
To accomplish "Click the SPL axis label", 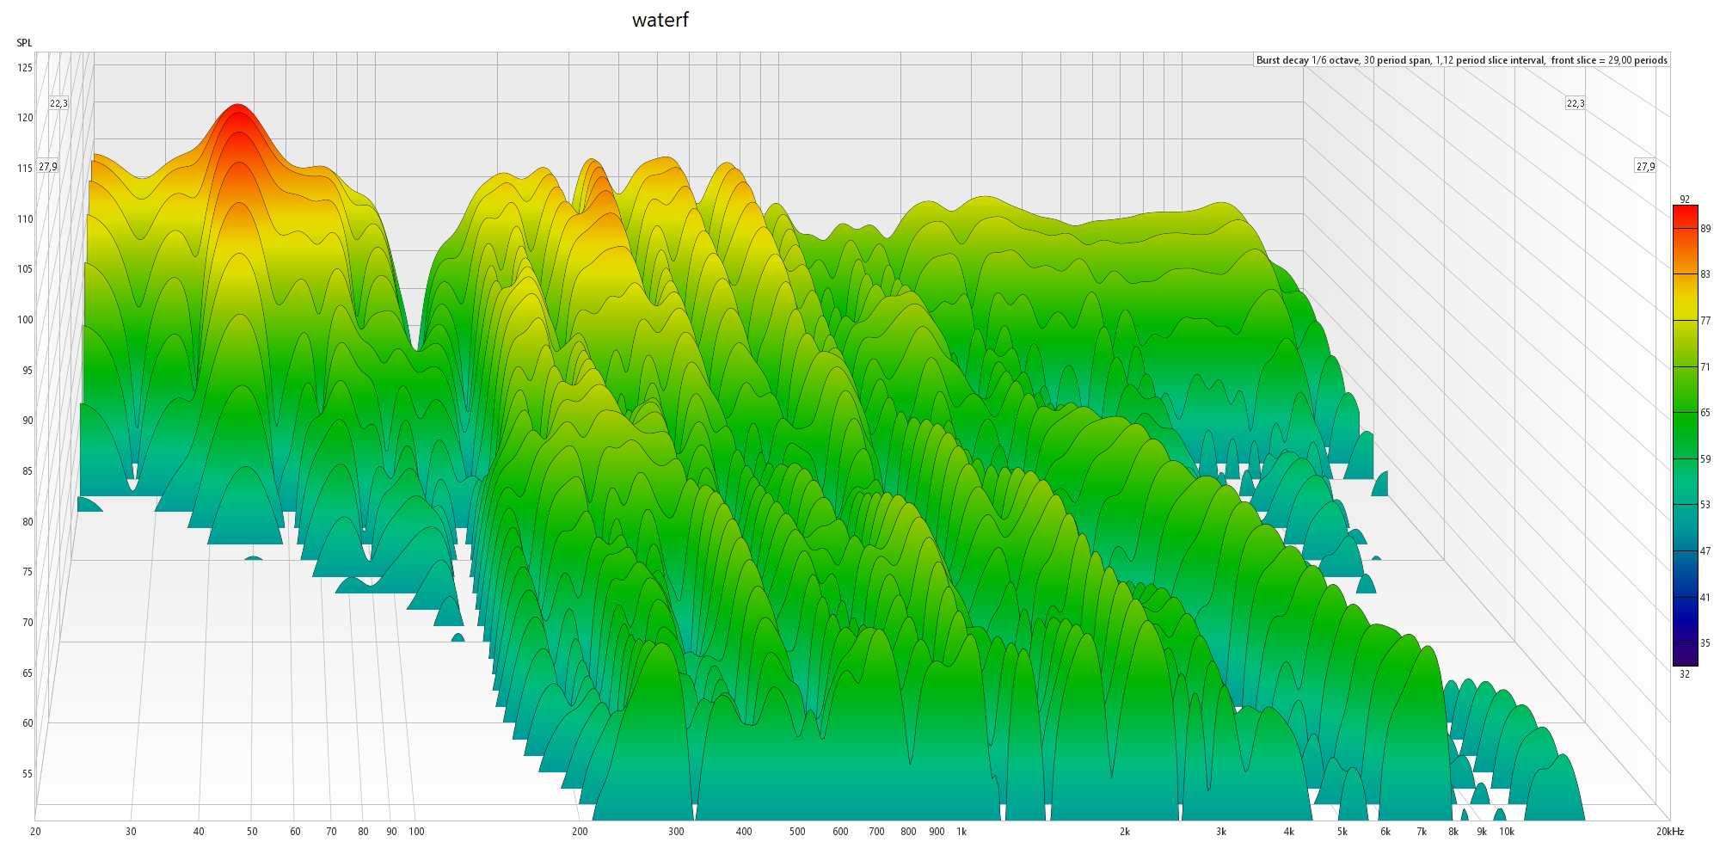I will tap(24, 43).
